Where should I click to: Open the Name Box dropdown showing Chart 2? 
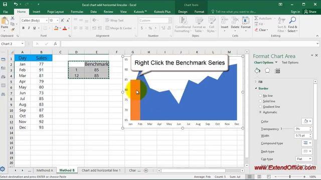22,43
